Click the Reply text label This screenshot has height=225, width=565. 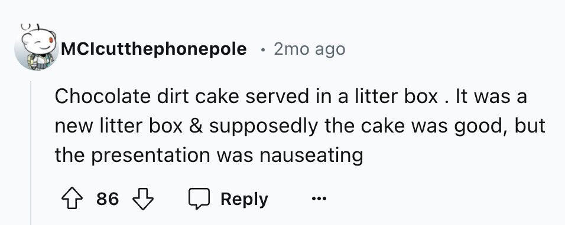(x=244, y=200)
